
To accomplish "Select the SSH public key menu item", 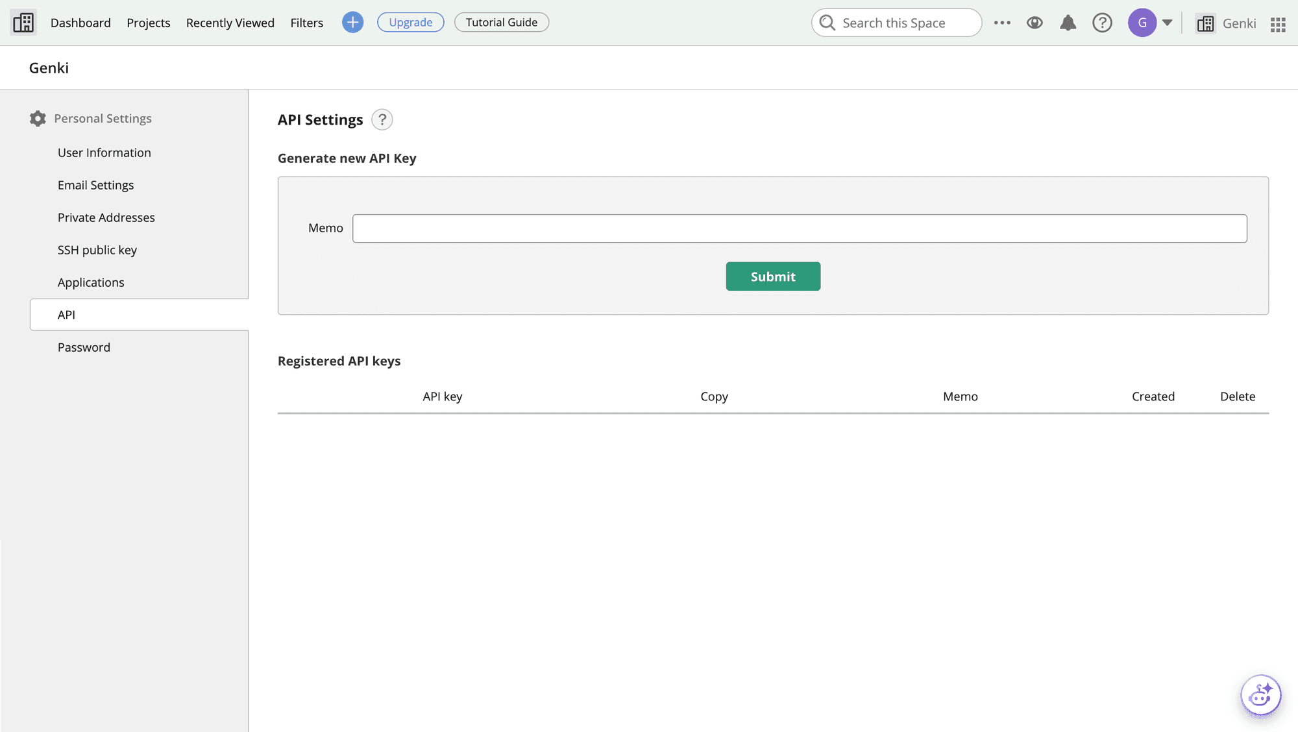I will [x=97, y=249].
